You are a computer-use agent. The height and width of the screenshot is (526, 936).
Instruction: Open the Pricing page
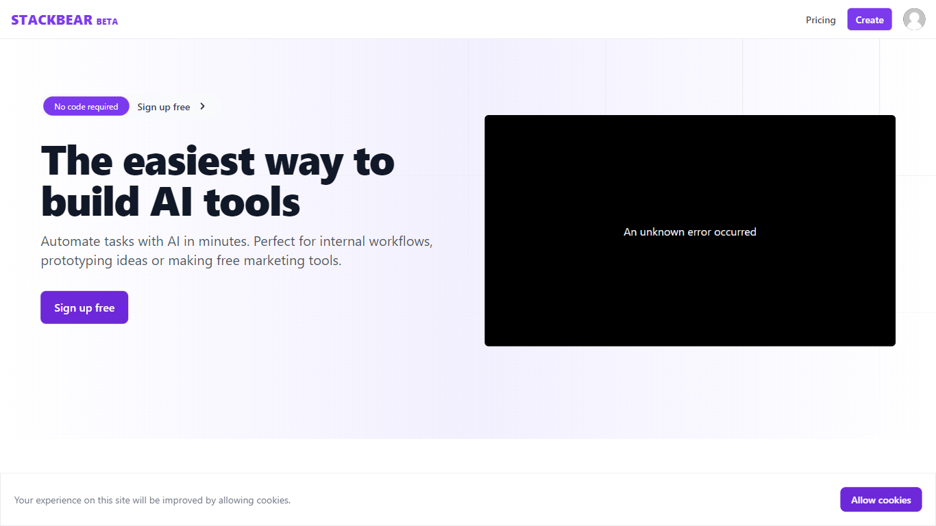pyautogui.click(x=820, y=20)
